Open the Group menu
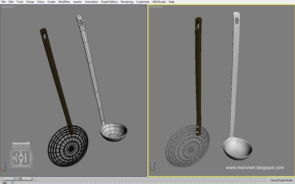The image size is (295, 184). [x=30, y=2]
